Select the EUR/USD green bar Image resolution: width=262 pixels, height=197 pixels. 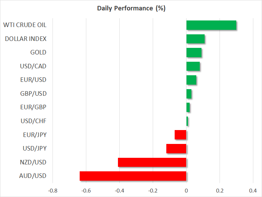point(191,80)
